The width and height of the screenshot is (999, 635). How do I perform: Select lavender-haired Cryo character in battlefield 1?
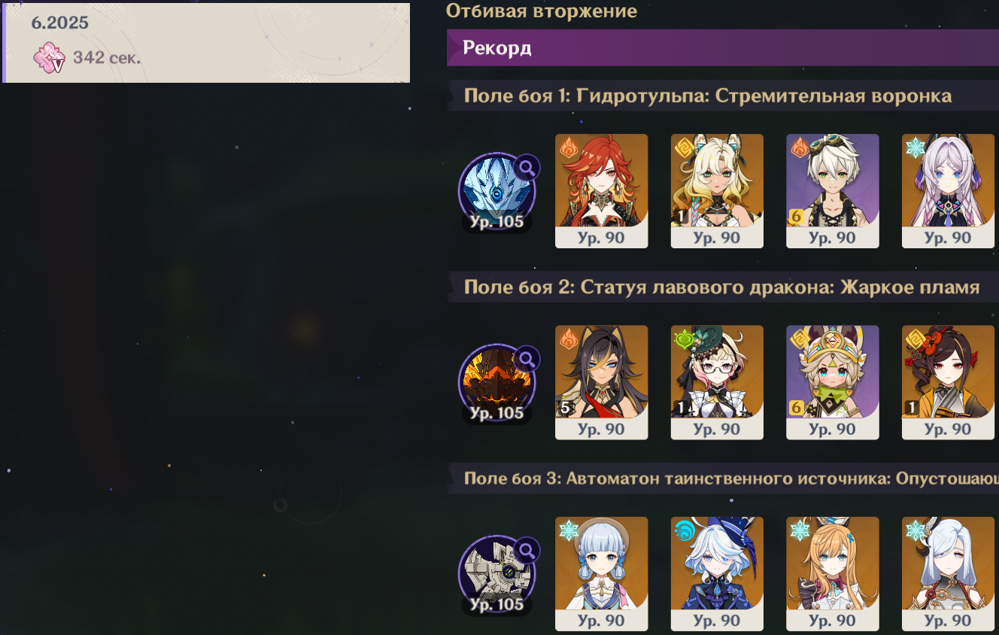[948, 191]
